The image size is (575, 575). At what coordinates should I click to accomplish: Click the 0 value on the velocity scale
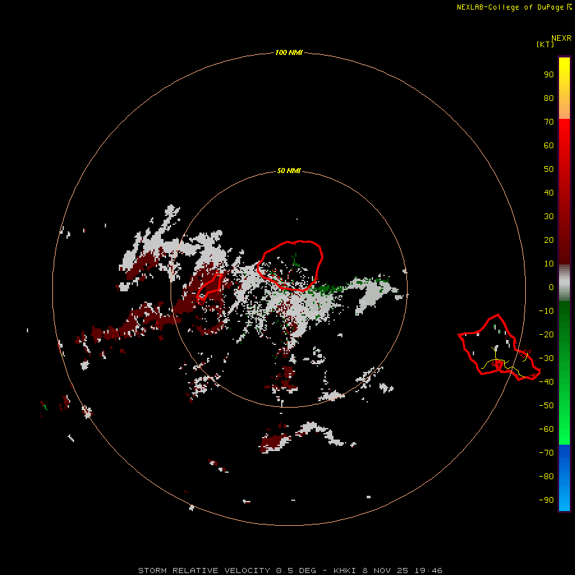tap(551, 287)
